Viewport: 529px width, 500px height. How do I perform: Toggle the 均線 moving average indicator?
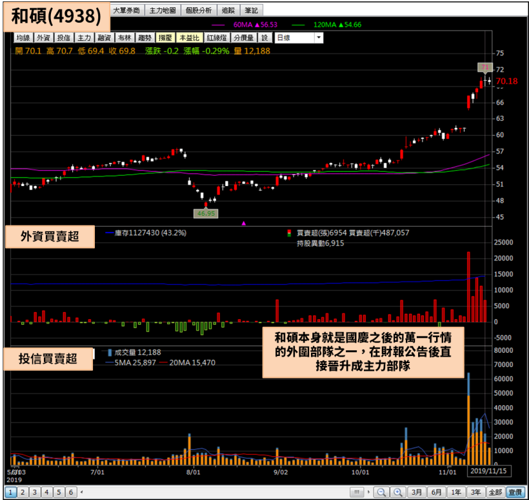(x=23, y=37)
